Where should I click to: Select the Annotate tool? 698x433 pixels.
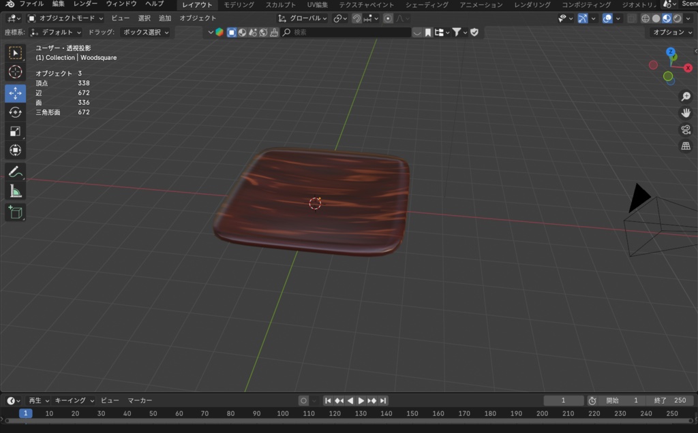15,172
